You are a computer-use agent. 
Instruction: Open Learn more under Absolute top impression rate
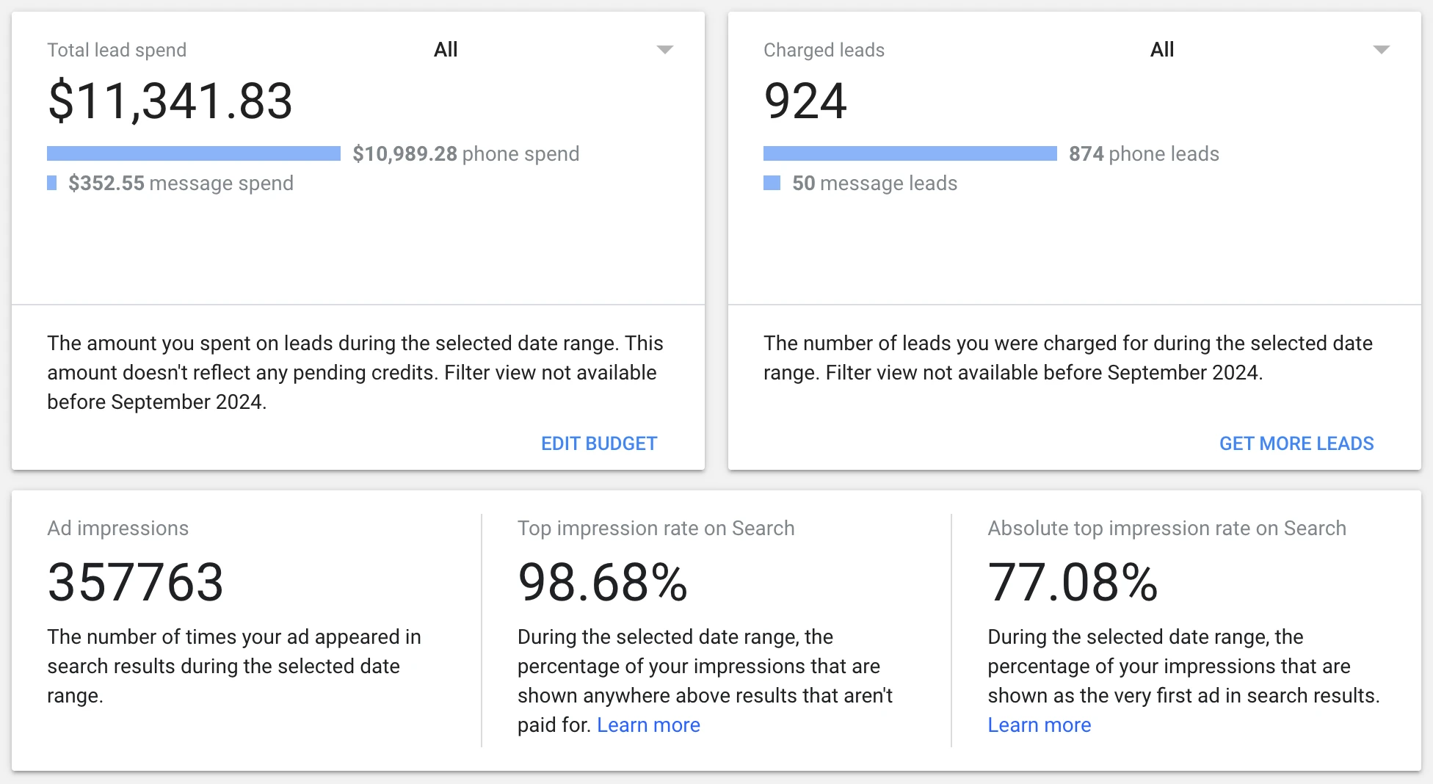pyautogui.click(x=1039, y=725)
